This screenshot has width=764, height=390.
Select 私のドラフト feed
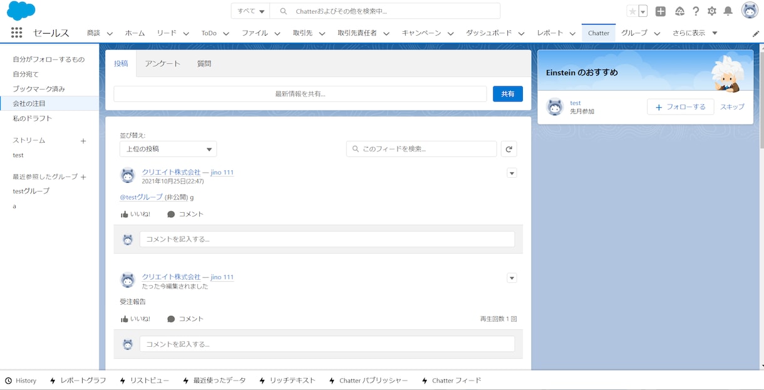coord(33,118)
